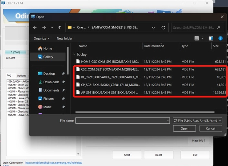This screenshot has height=166, width=228.
Task: Unpin Pictures using its pin icon
Action: point(63,98)
